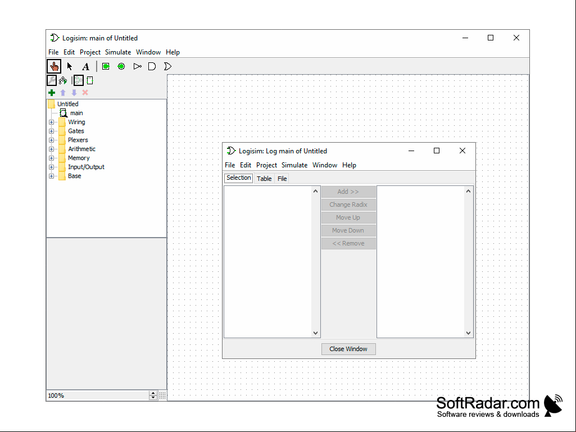Open the Edit menu in the Log window
The width and height of the screenshot is (576, 432).
pyautogui.click(x=246, y=165)
